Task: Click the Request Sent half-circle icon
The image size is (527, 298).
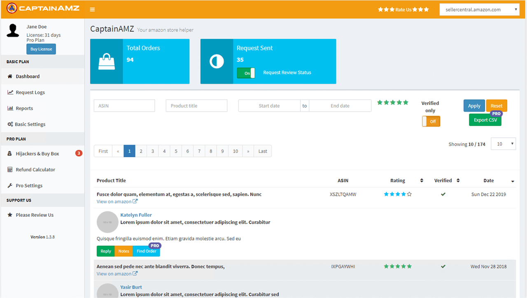Action: point(217,62)
